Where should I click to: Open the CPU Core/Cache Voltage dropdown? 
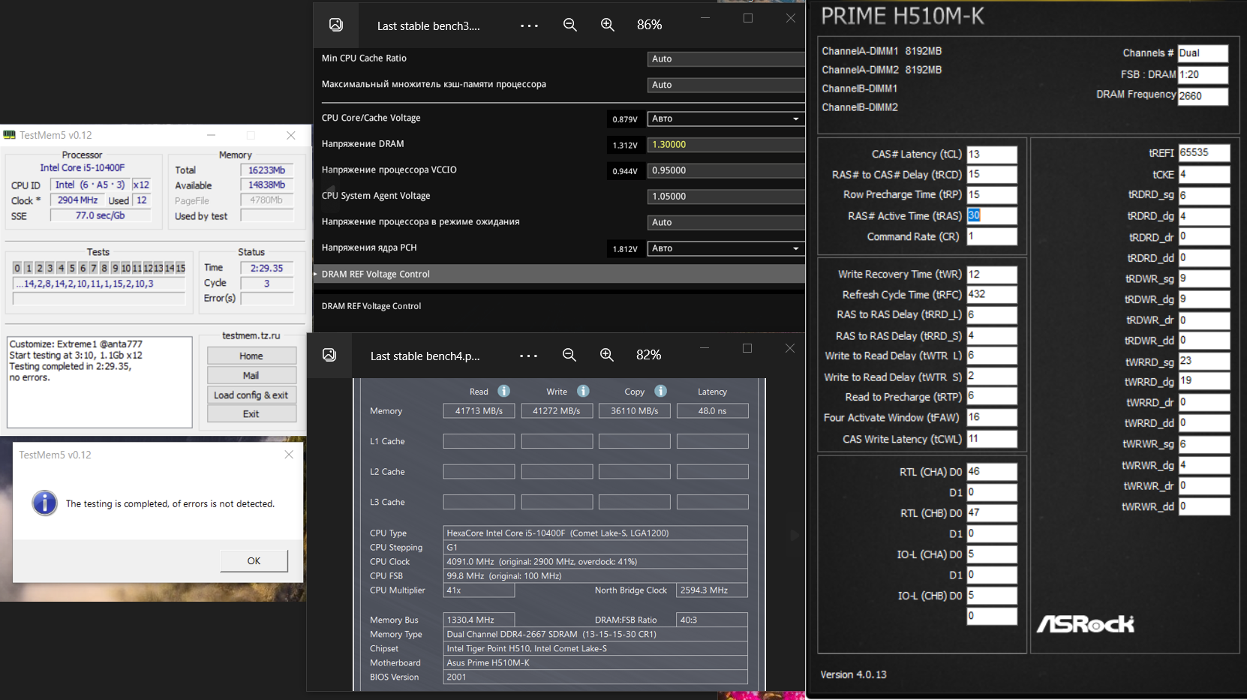pos(726,119)
